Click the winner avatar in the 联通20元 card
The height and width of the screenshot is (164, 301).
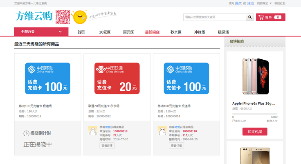(x=93, y=131)
